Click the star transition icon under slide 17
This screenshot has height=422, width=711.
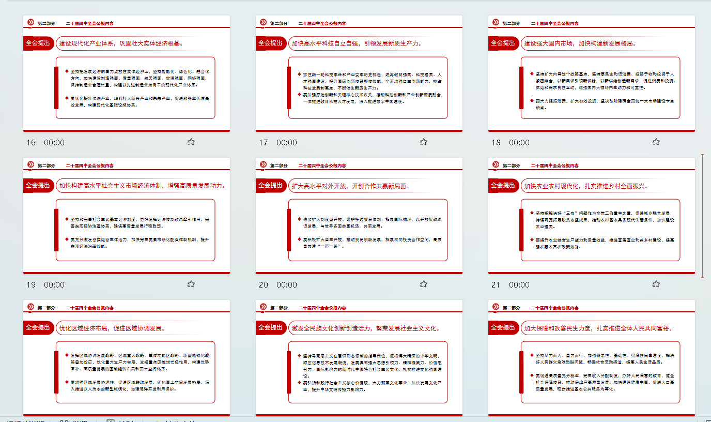point(423,142)
